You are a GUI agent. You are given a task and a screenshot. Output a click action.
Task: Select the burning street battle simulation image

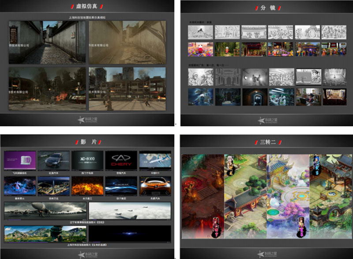(x=47, y=88)
